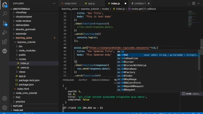
Task: Select the IDBObjectStore suggestion
Action: coord(157,83)
